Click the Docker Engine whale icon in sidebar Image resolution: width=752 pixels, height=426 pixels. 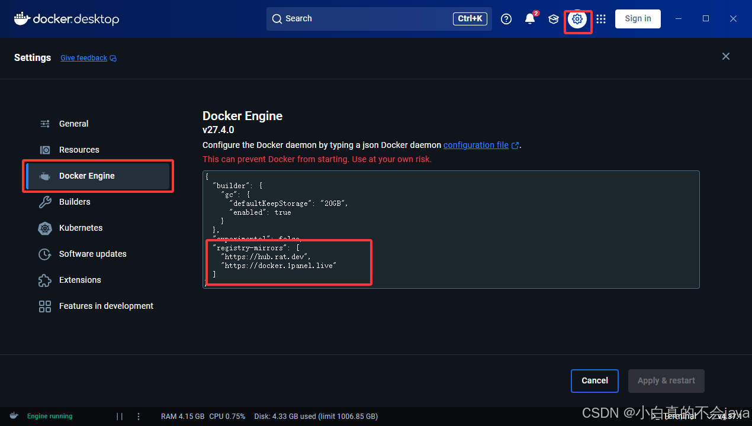pos(45,176)
